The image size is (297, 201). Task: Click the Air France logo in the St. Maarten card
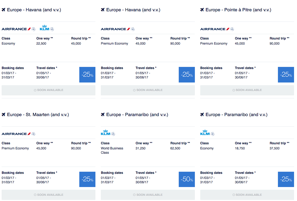(18, 134)
